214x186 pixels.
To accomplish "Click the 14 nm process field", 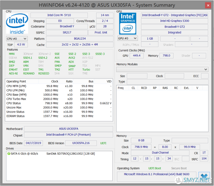I will pyautogui.click(x=105, y=15).
